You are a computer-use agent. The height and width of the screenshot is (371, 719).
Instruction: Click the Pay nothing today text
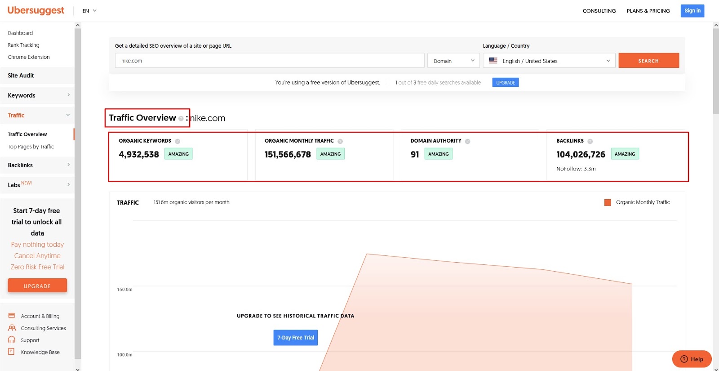[x=37, y=245]
